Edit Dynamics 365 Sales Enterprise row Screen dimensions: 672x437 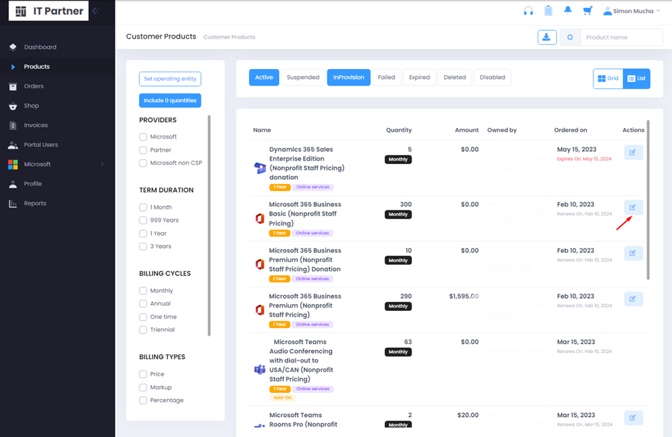click(633, 152)
